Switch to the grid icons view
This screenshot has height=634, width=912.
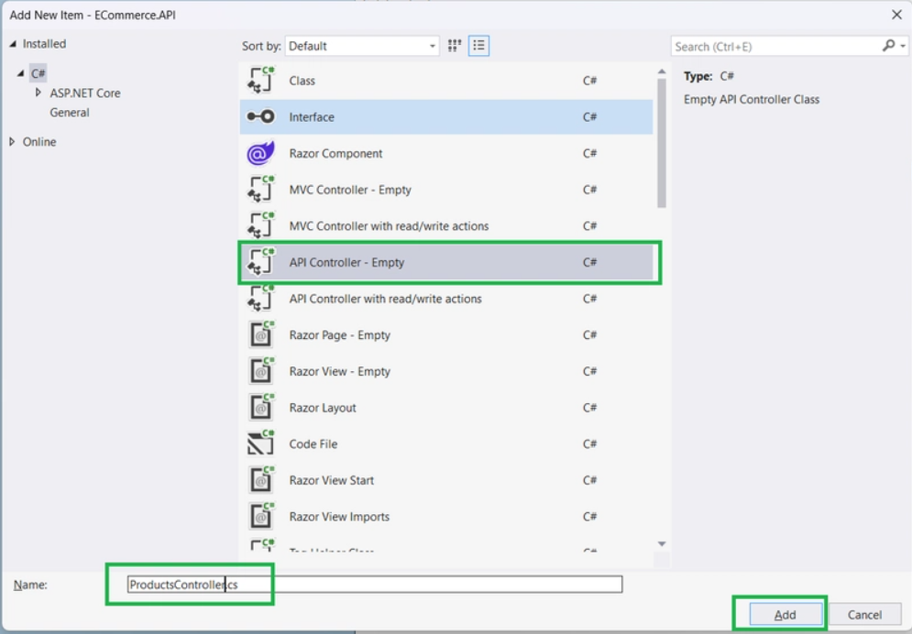tap(455, 46)
